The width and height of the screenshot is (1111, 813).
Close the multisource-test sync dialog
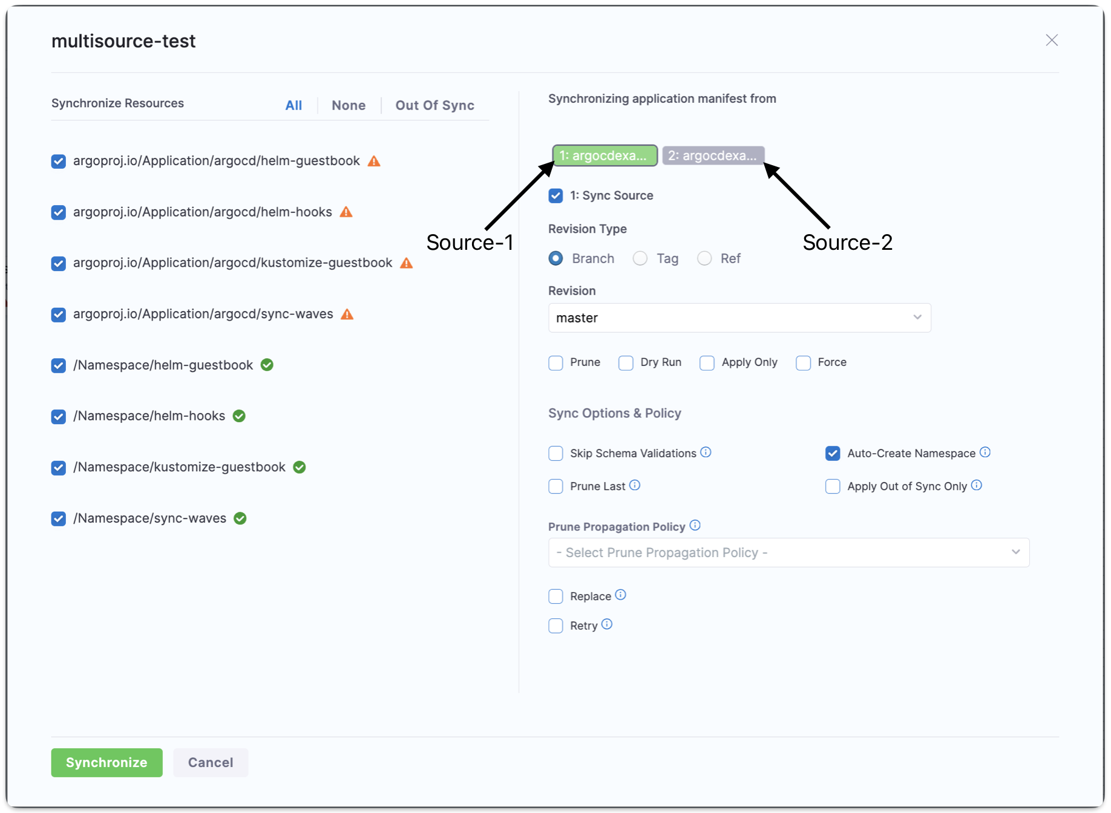click(x=1052, y=41)
